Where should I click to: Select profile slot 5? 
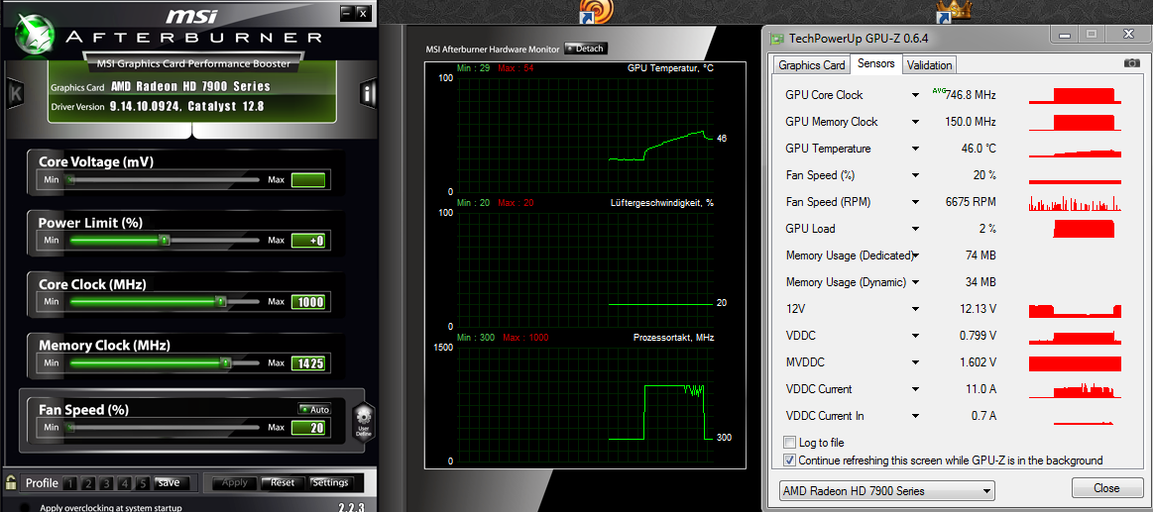coord(143,483)
